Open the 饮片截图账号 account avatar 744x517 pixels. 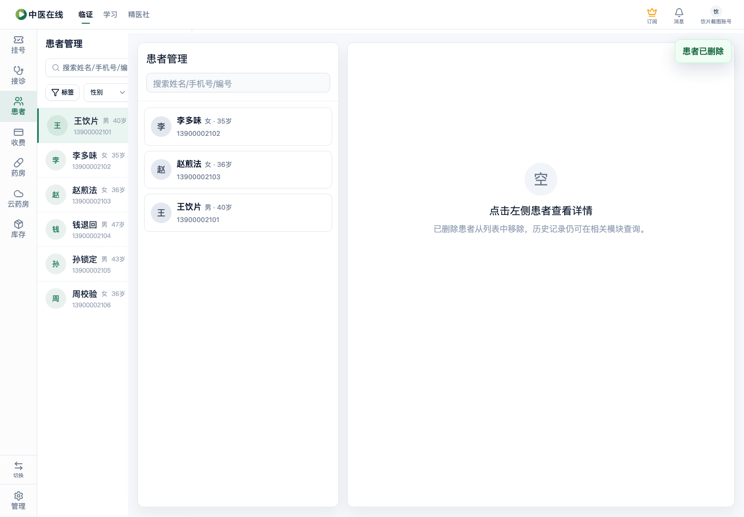pos(716,11)
